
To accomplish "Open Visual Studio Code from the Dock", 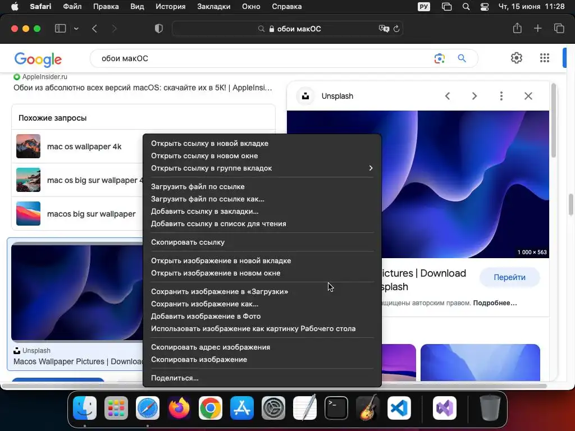I will click(399, 408).
